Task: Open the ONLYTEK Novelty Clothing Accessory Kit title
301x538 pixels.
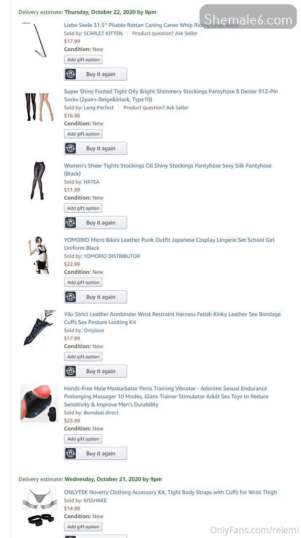Action: coord(170,492)
